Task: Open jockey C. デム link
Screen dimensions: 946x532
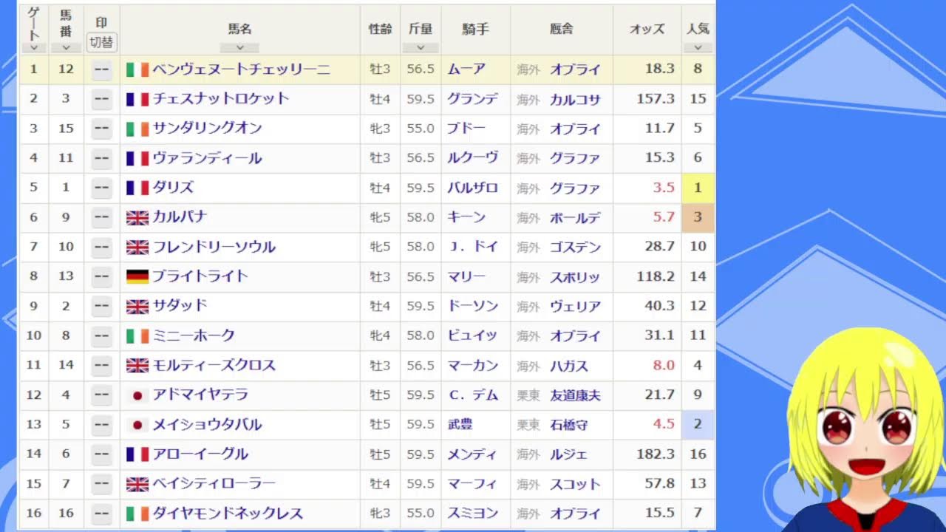Action: (x=473, y=395)
